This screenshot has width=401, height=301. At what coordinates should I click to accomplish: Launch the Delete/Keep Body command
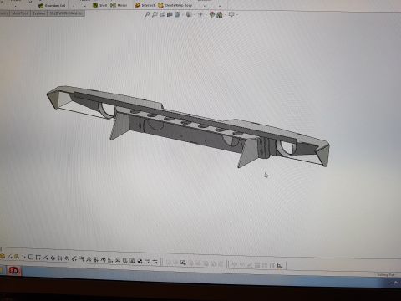coord(175,5)
